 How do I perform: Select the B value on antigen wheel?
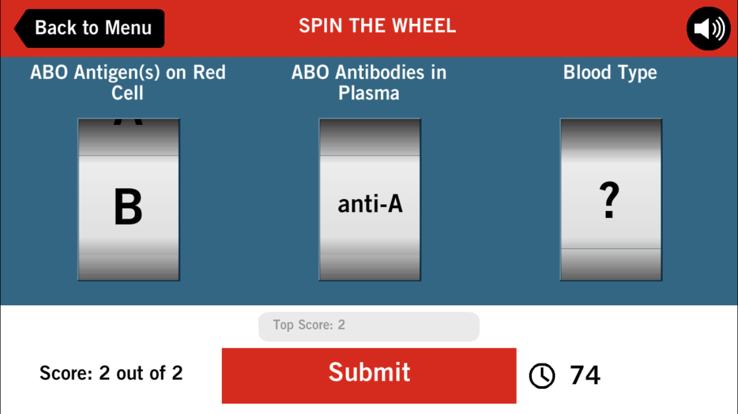[x=128, y=208]
